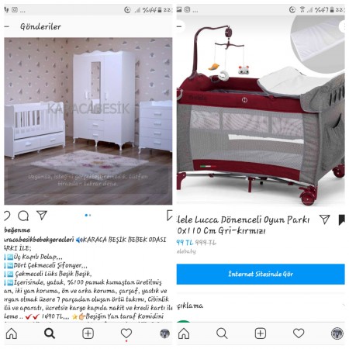Tap the comment bubble icon under the furniture post
The height and width of the screenshot is (349, 349).
[23, 216]
